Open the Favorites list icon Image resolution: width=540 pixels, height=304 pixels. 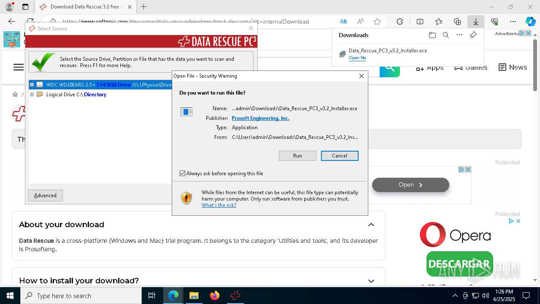439,22
